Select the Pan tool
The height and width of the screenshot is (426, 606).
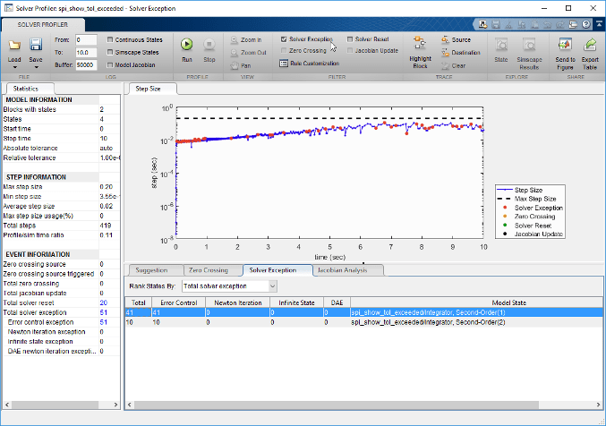click(240, 65)
